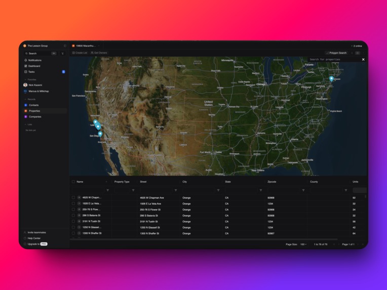The height and width of the screenshot is (290, 387).
Task: Click the blue Tasks count badge
Action: click(63, 72)
